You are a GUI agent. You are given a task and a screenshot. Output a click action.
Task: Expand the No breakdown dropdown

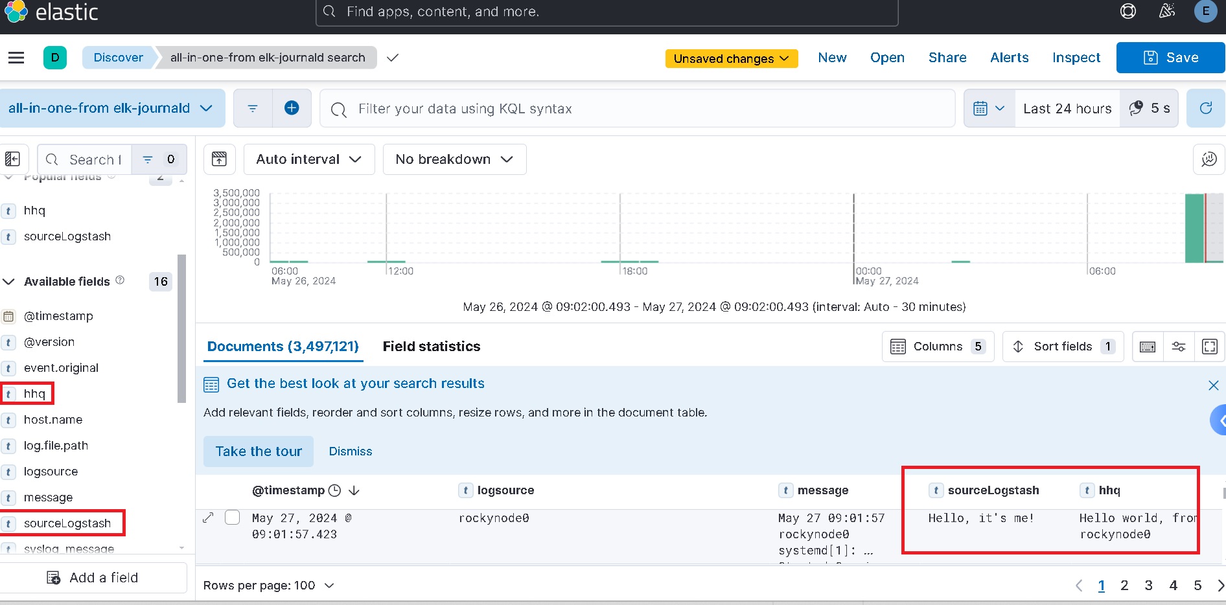point(454,159)
